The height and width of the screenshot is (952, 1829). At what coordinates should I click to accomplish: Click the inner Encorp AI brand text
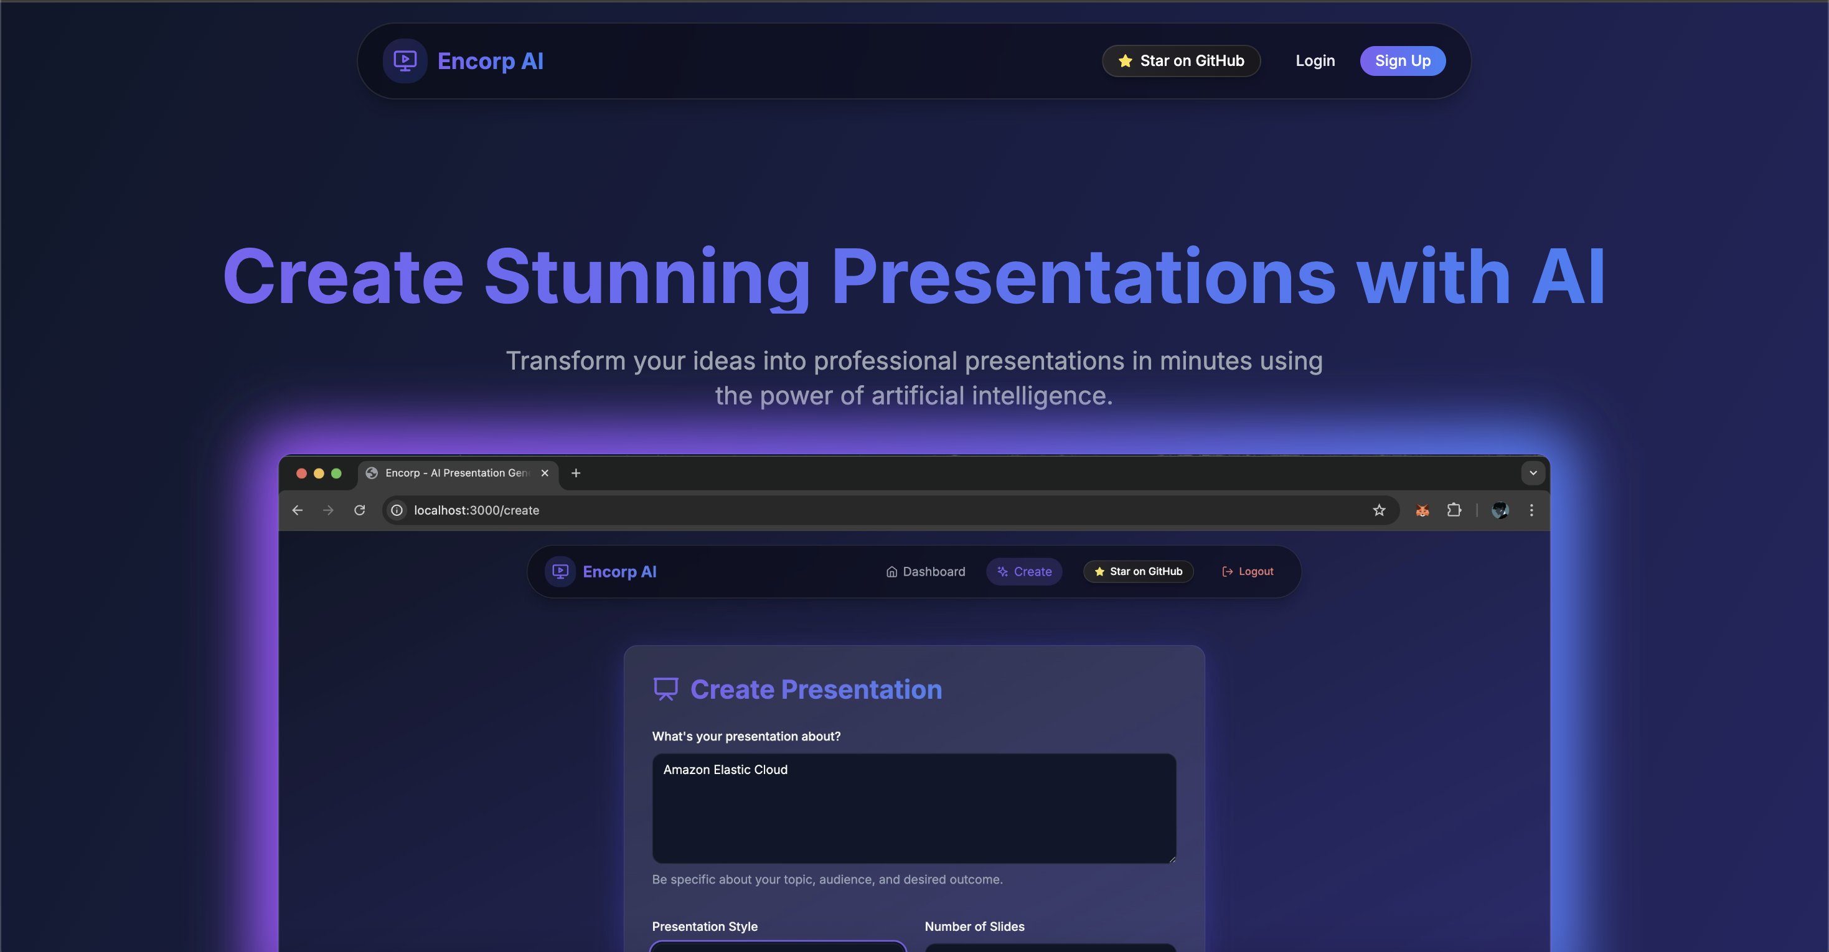click(x=619, y=571)
